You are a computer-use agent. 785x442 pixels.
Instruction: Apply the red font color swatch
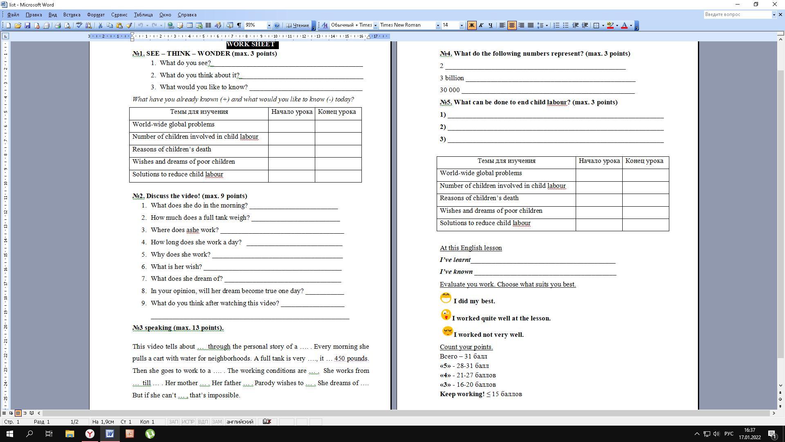624,25
